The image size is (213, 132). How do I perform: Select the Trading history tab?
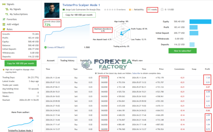coord(67,61)
